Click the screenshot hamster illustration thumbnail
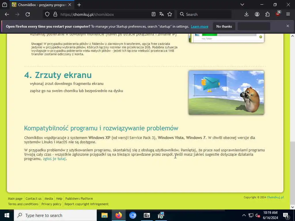Screen dimensions: 295x221 [x=226, y=93]
